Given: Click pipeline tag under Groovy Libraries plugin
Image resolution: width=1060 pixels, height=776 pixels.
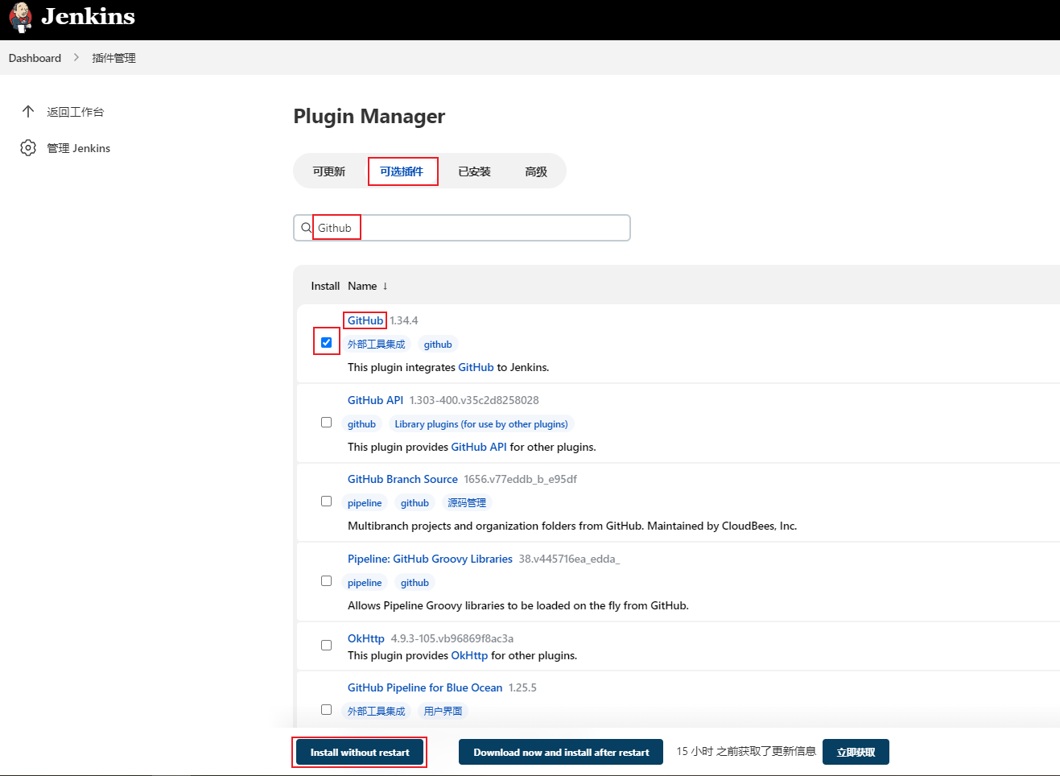Looking at the screenshot, I should tap(365, 582).
